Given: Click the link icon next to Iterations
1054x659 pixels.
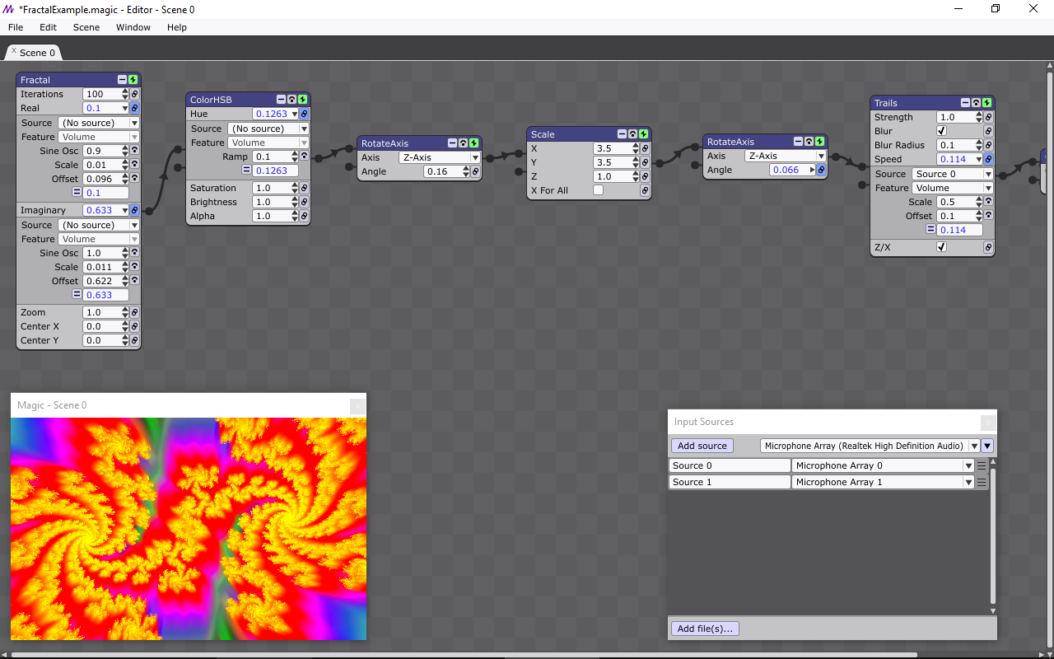Looking at the screenshot, I should (135, 94).
